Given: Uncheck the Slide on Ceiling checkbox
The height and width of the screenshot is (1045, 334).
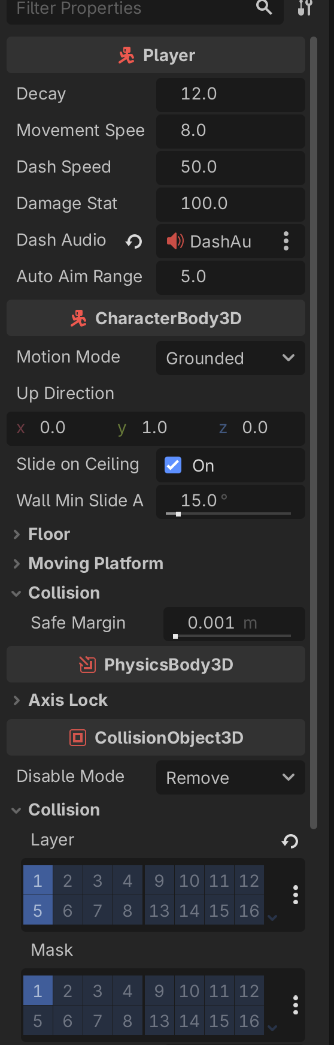Looking at the screenshot, I should pos(173,465).
